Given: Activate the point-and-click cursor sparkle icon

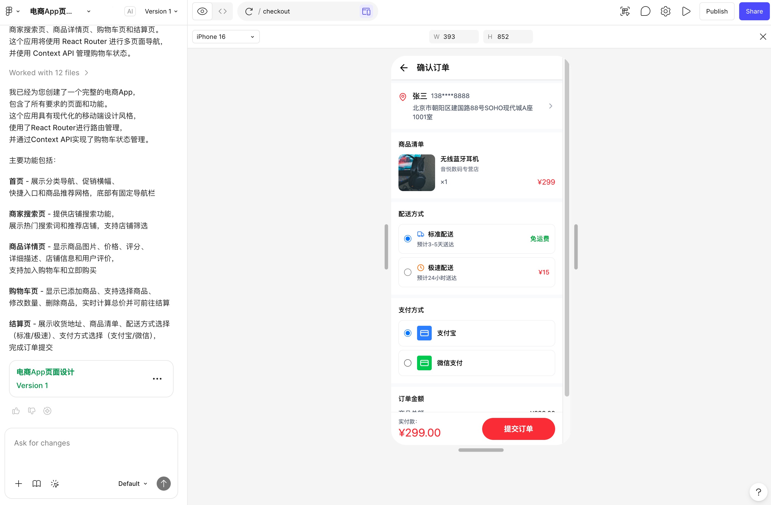Looking at the screenshot, I should click(55, 484).
